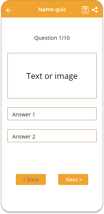Select the Answer 2 option
The width and height of the screenshot is (104, 214).
[52, 136]
